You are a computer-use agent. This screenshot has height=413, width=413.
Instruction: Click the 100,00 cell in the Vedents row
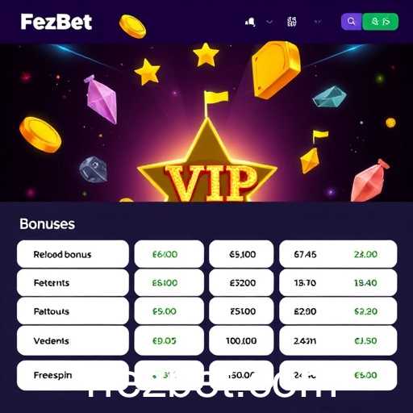click(x=241, y=340)
